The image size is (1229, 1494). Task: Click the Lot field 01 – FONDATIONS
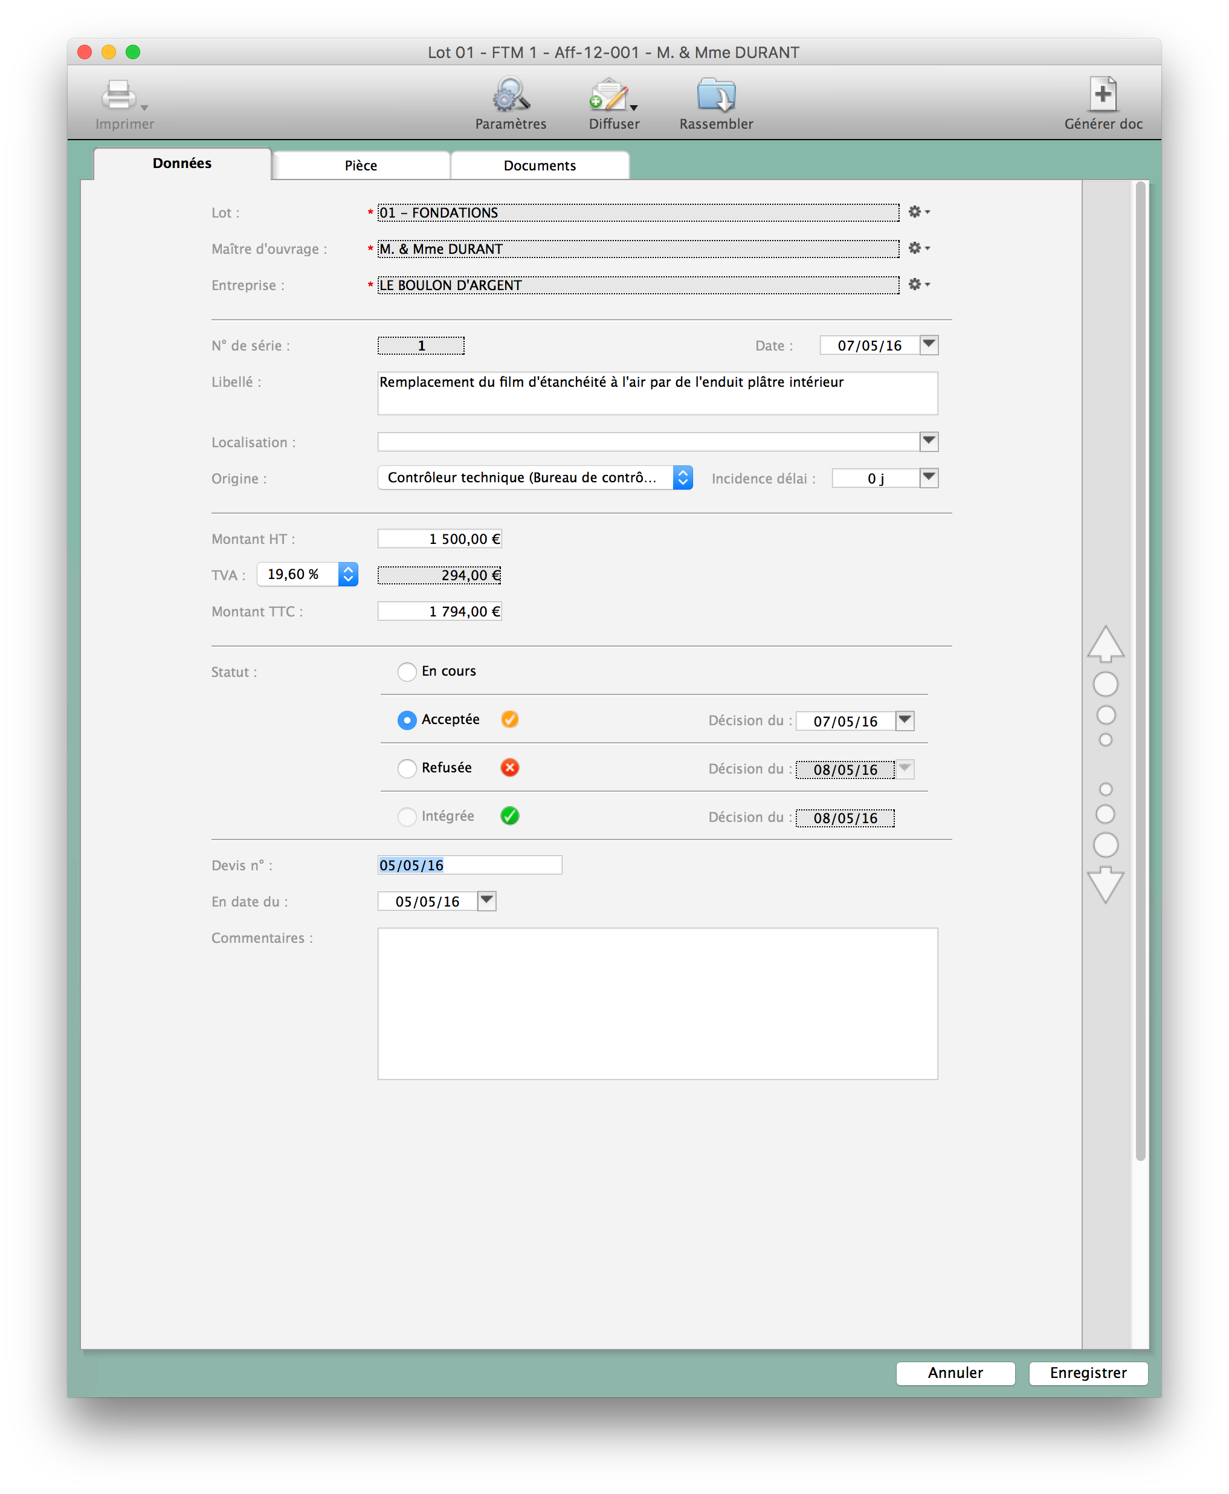[638, 212]
